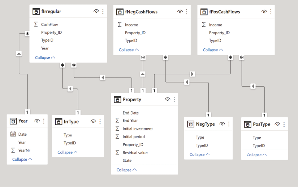
Task: Click the Property table icon
Action: point(117,100)
